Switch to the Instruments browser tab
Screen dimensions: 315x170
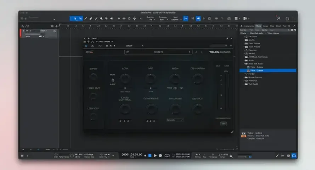pos(249,26)
